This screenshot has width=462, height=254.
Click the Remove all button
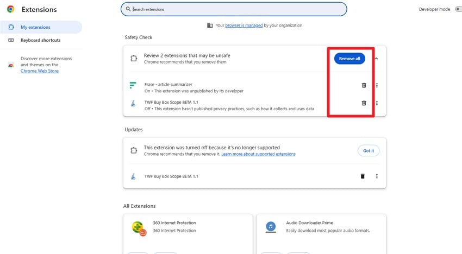(x=349, y=59)
